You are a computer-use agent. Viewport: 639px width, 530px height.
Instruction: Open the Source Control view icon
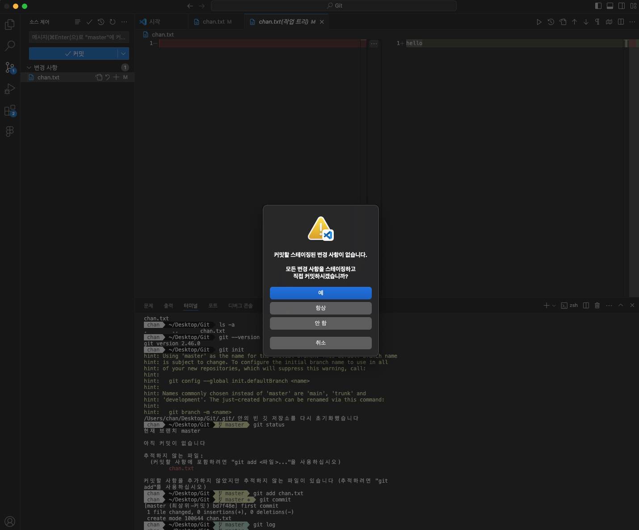point(10,67)
